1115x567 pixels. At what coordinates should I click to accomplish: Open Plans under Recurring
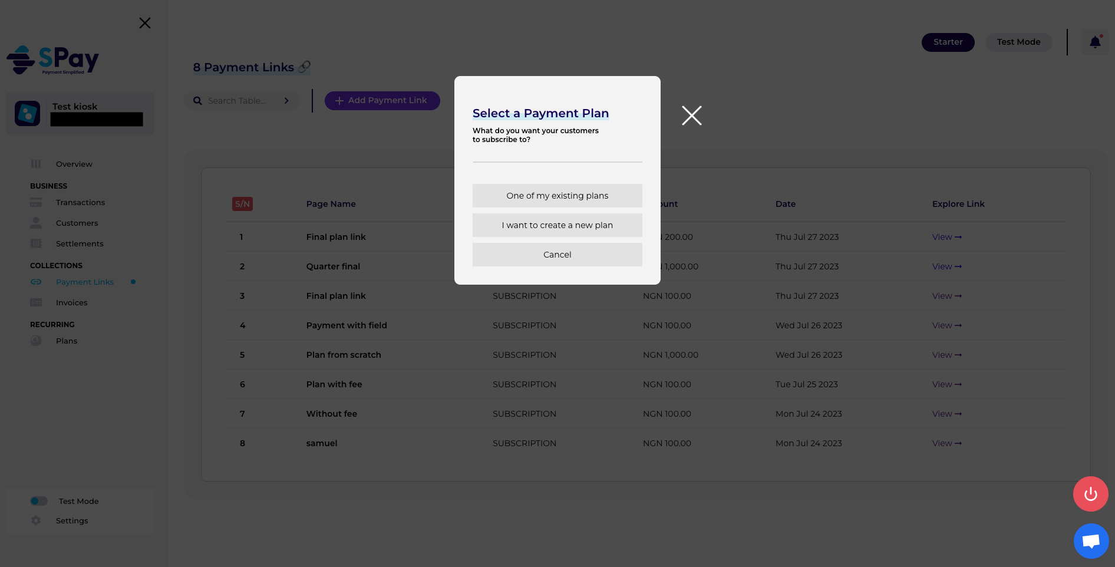pyautogui.click(x=67, y=341)
